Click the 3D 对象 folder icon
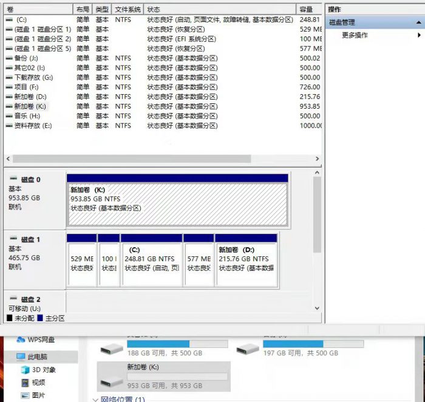425x402 pixels. [x=24, y=370]
